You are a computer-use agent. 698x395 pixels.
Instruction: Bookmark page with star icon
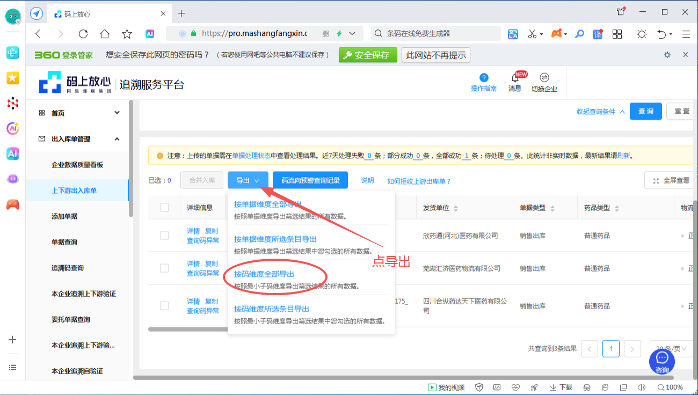click(127, 34)
